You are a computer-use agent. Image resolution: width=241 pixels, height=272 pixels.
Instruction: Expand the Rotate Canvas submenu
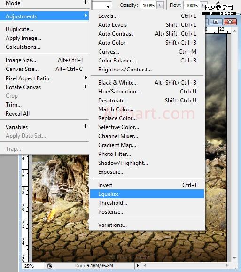pos(86,86)
